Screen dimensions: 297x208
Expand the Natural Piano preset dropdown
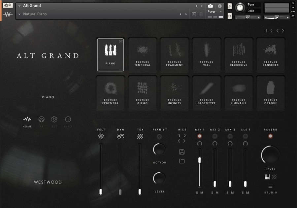point(19,14)
